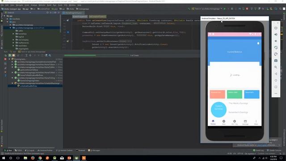Click the breakpoint marker in the editor gutter
The width and height of the screenshot is (286, 161).
click(68, 32)
